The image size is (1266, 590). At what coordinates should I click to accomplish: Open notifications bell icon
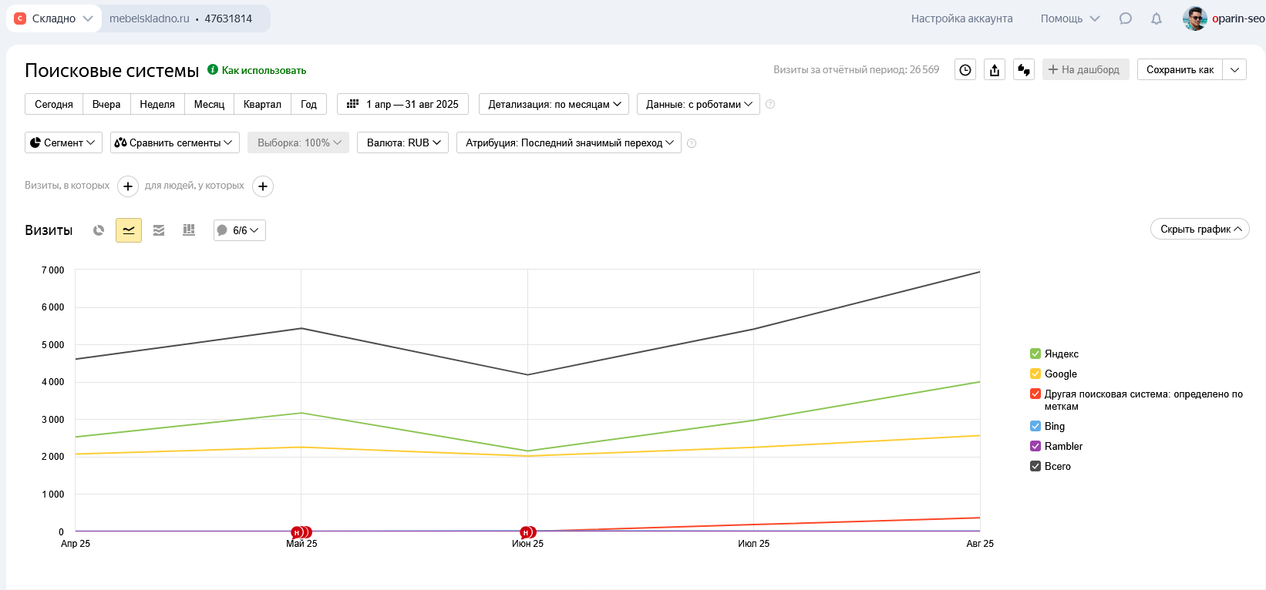1157,18
